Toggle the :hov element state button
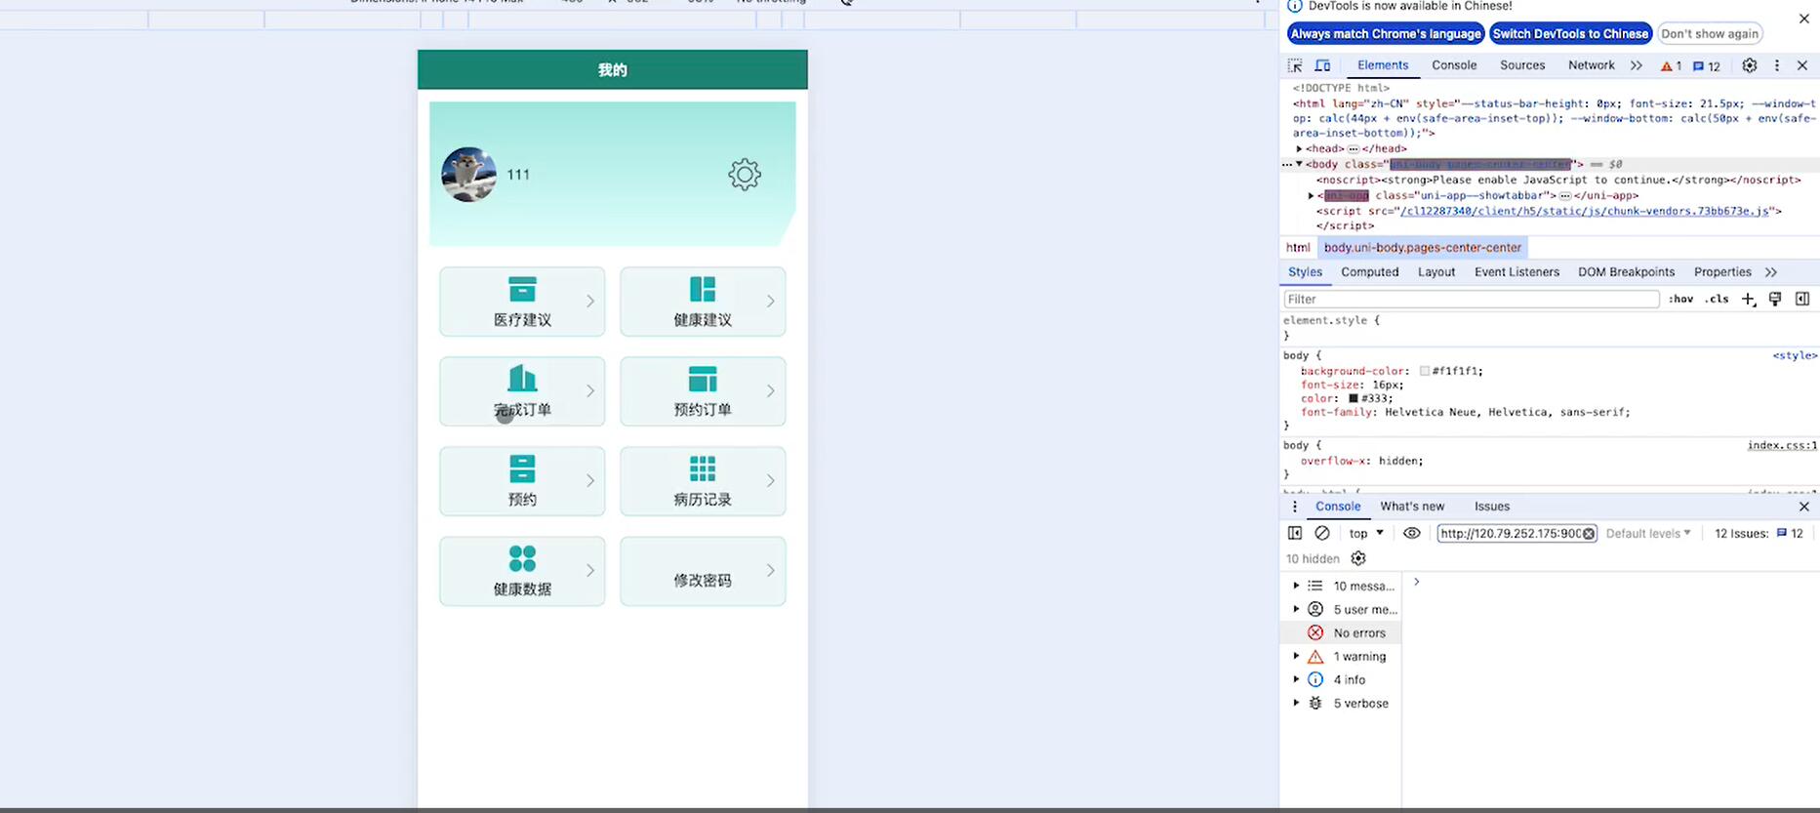This screenshot has width=1820, height=813. [x=1680, y=300]
